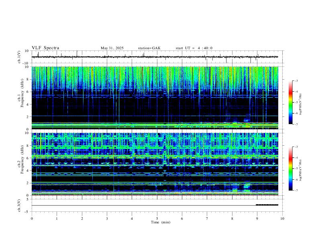Viewport: 318px width, 245px height.
Task: Click the '-3' label on upper colorbar
Action: (296, 80)
